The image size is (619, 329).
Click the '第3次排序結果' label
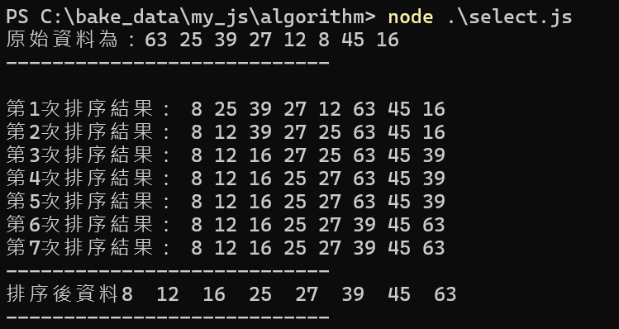coord(79,155)
